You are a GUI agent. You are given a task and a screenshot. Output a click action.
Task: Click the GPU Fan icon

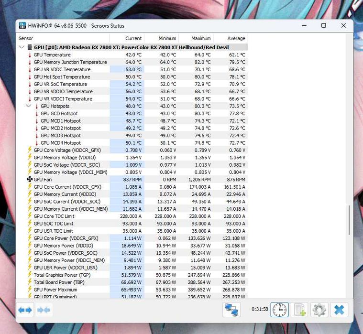click(x=30, y=180)
